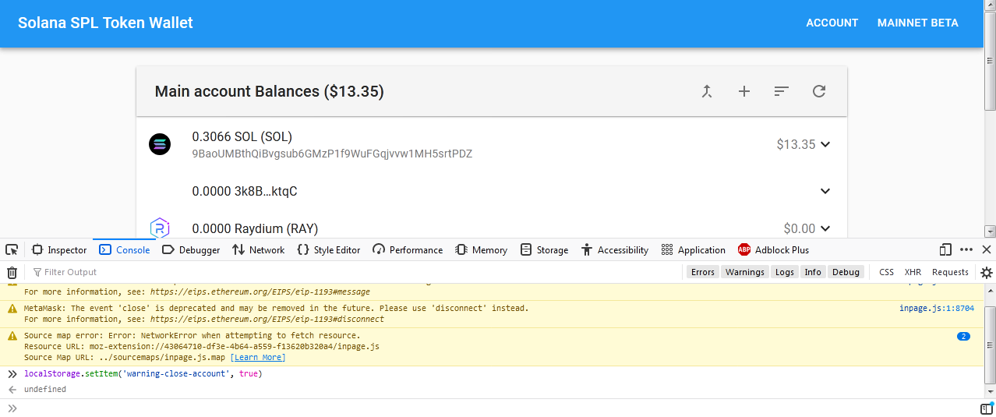Screen dimensions: 996x417
Task: Toggle Logs filter in console
Action: coord(785,272)
